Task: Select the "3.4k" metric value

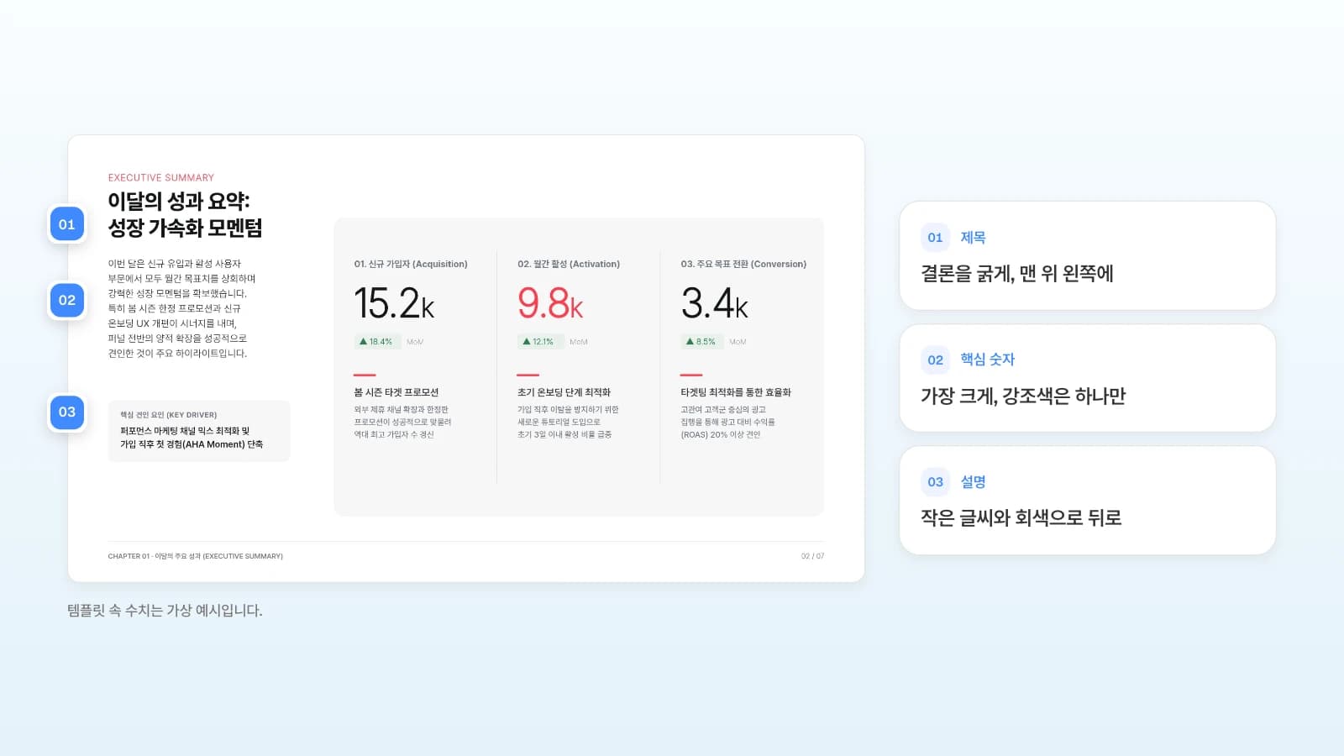Action: click(714, 303)
